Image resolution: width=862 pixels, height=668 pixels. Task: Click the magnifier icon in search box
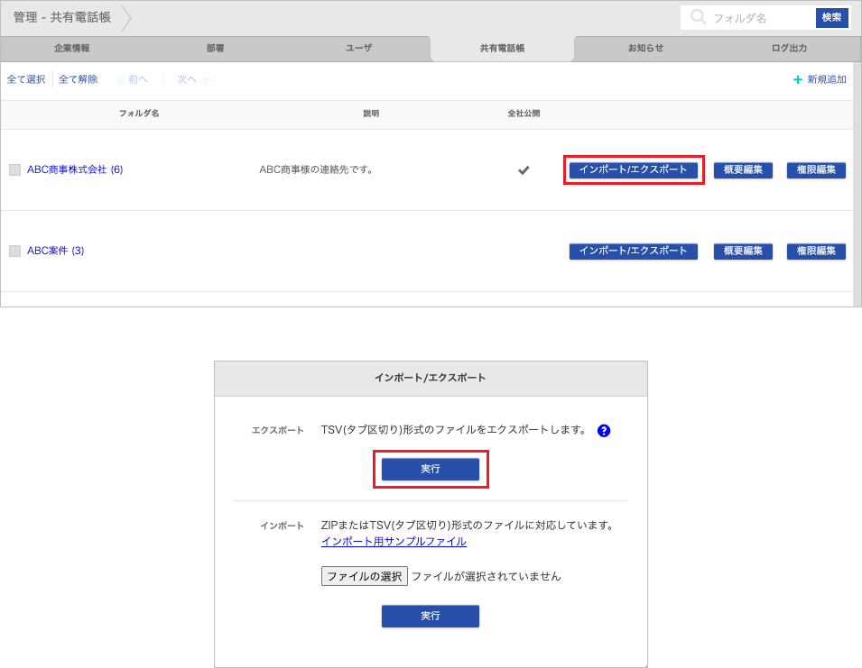point(698,17)
